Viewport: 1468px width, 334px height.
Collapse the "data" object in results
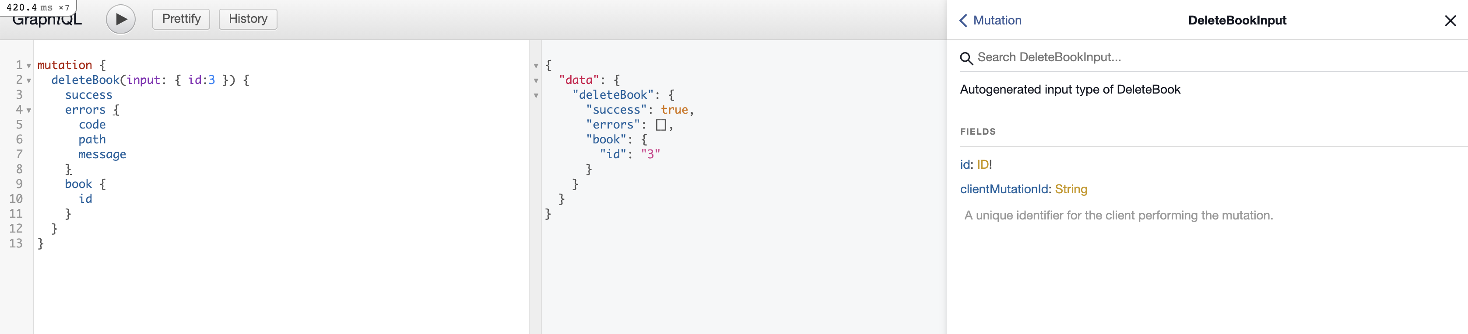[536, 81]
